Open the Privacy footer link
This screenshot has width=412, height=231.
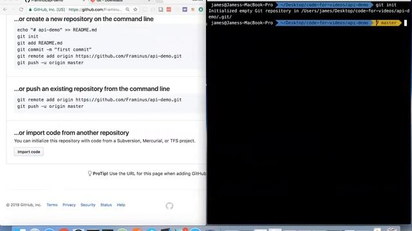tap(69, 205)
